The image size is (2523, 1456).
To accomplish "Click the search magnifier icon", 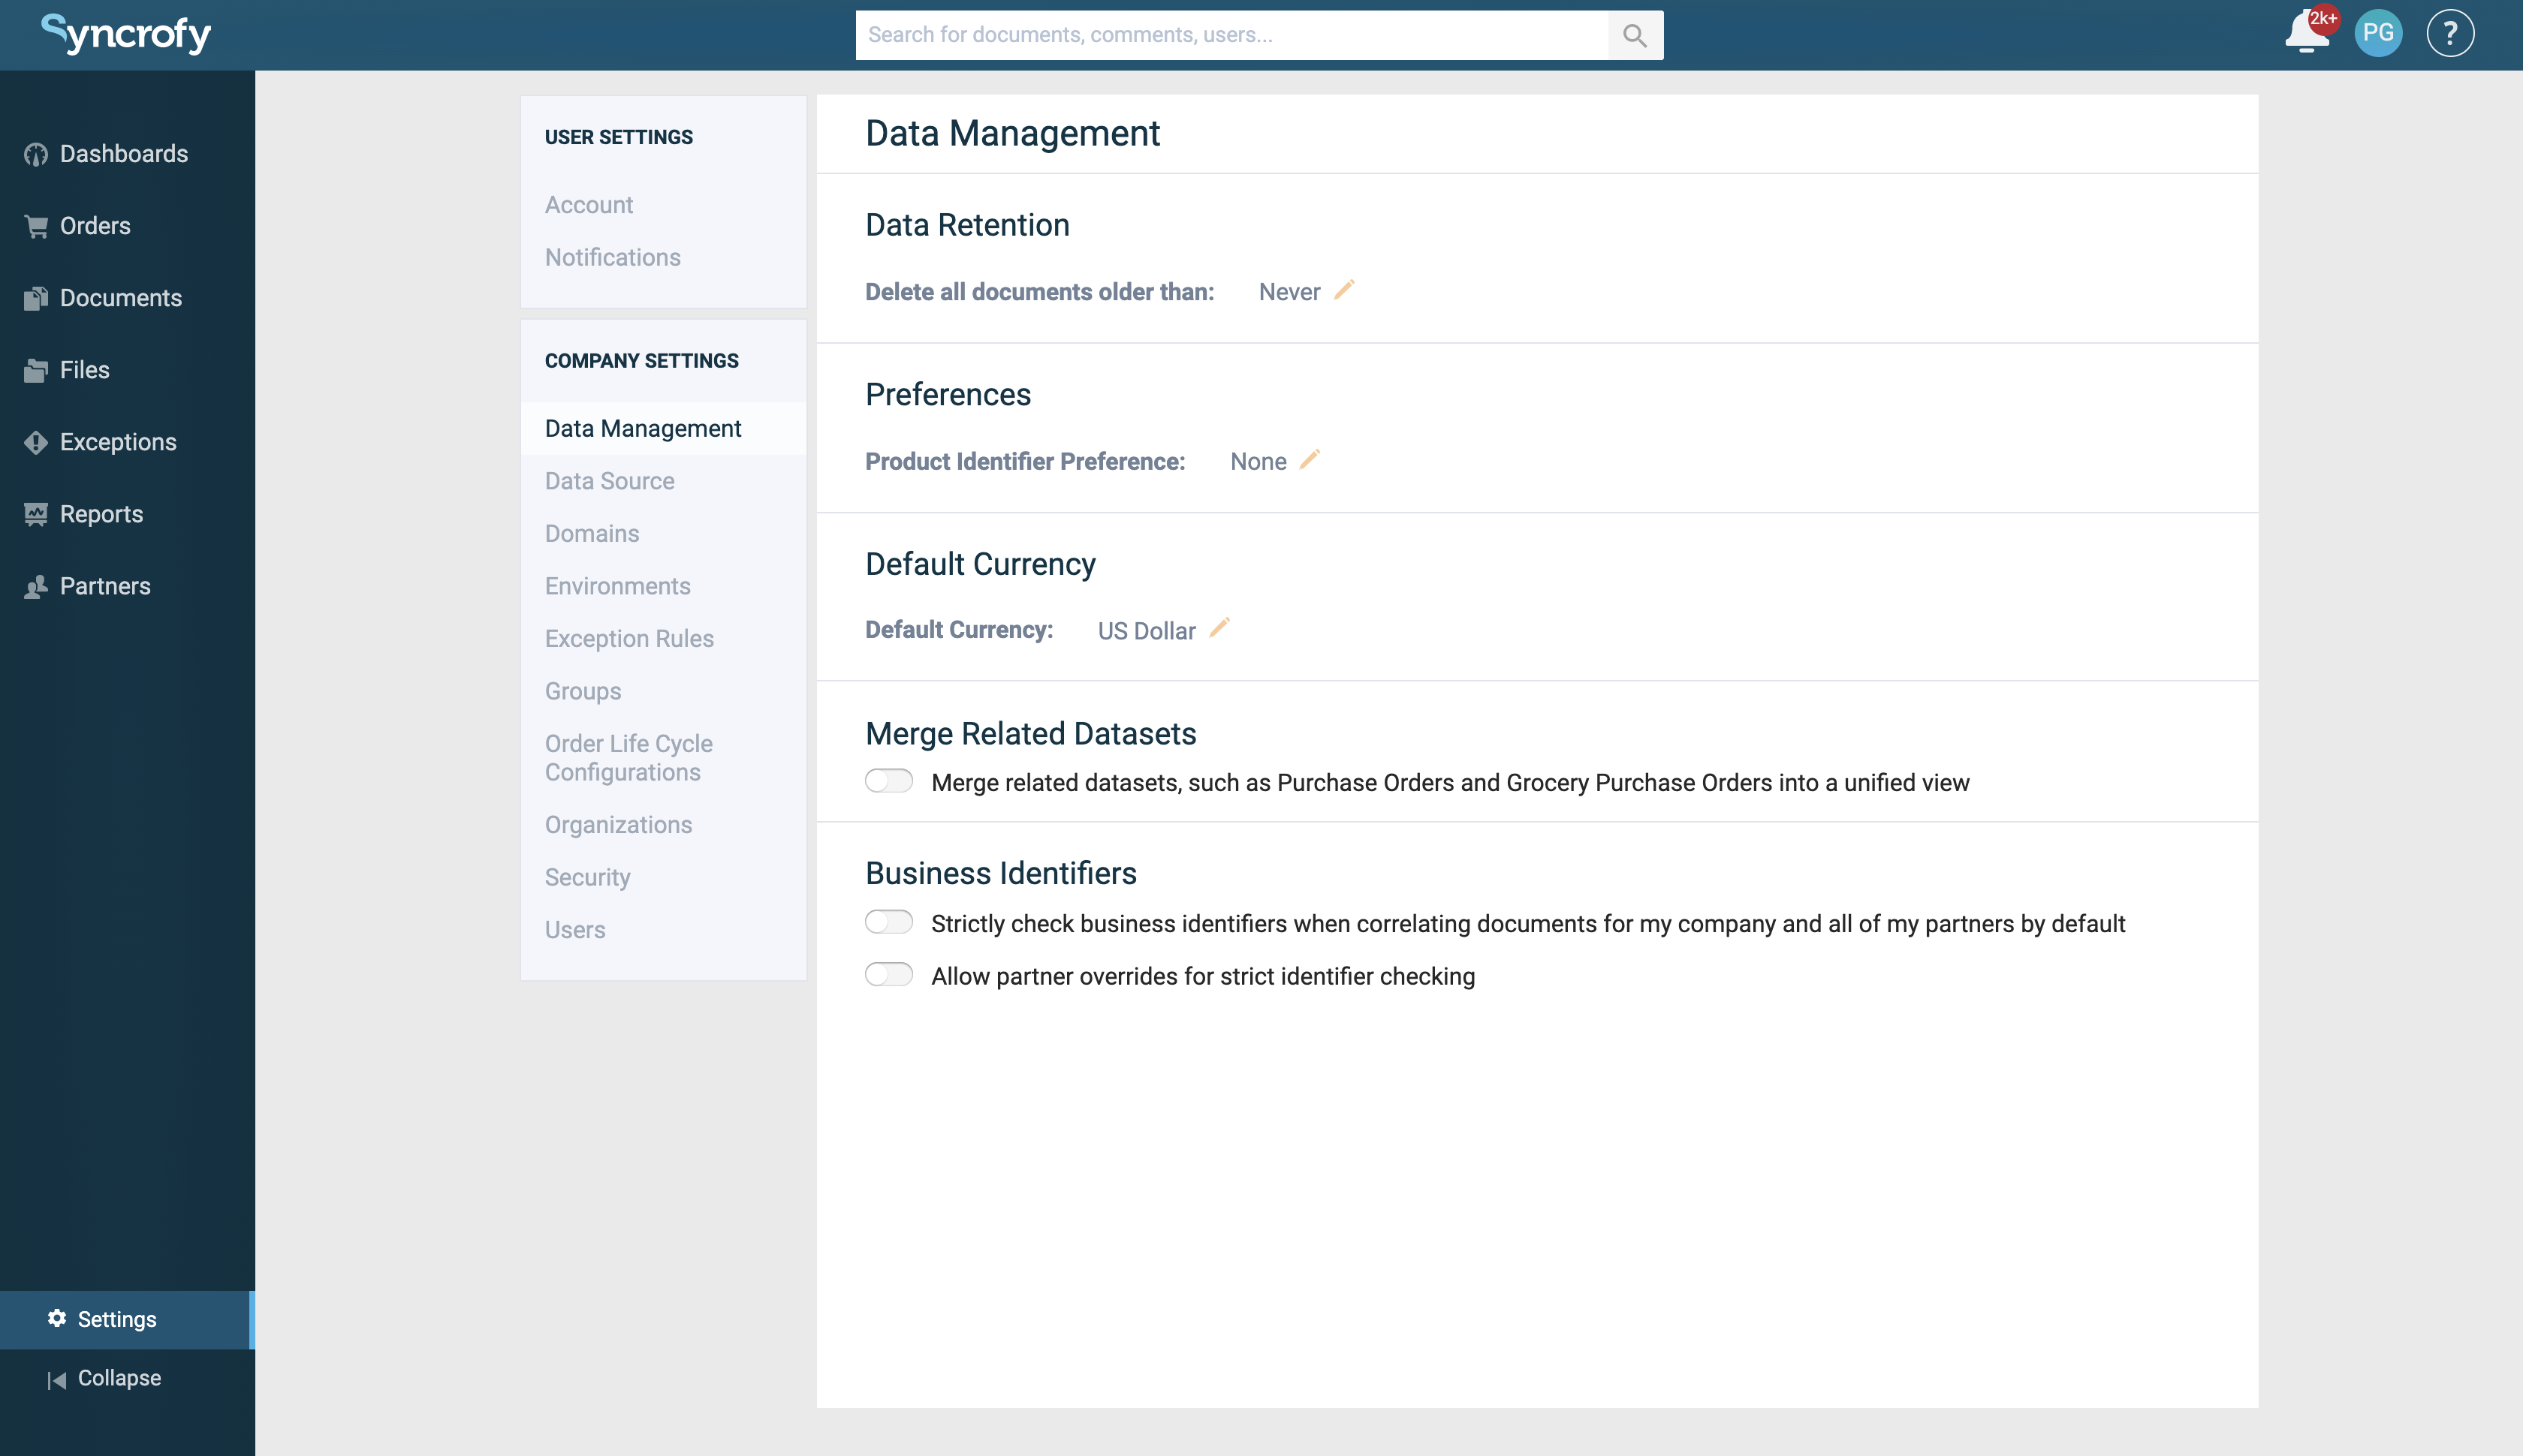I will tap(1635, 35).
